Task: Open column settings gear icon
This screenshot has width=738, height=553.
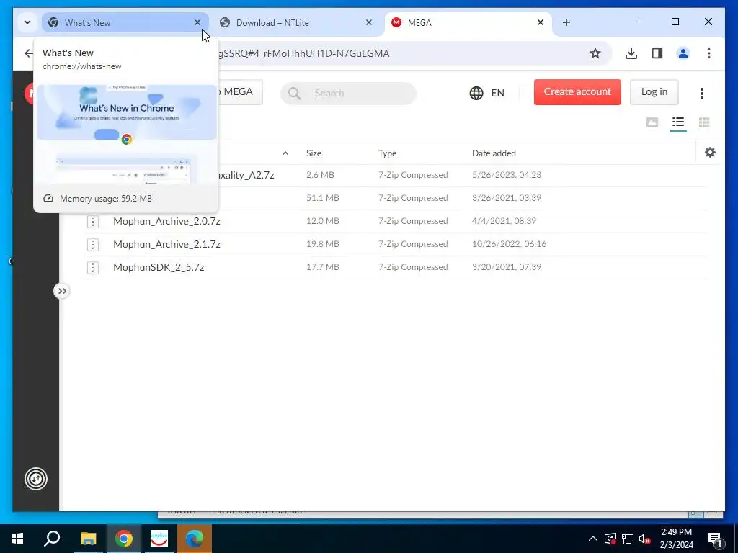Action: (x=710, y=153)
